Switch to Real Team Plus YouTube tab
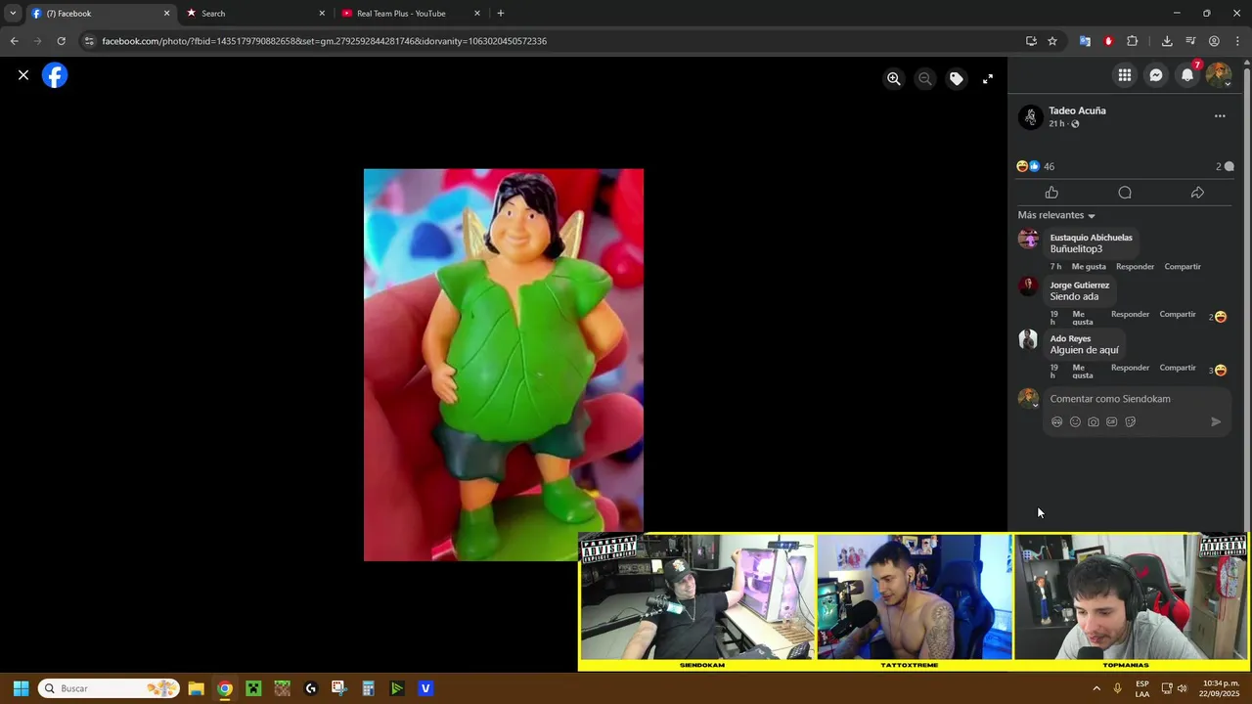 [411, 14]
